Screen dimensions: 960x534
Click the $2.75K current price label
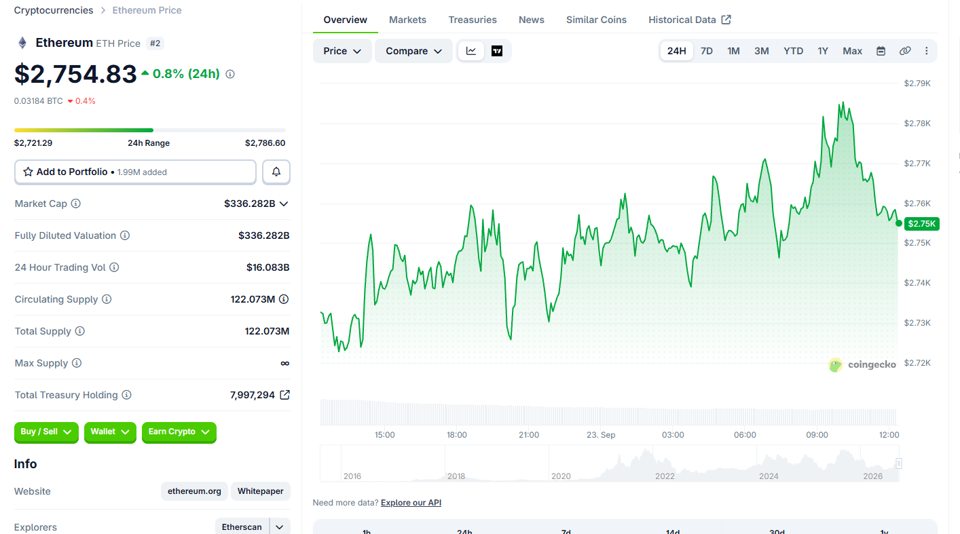tap(922, 224)
